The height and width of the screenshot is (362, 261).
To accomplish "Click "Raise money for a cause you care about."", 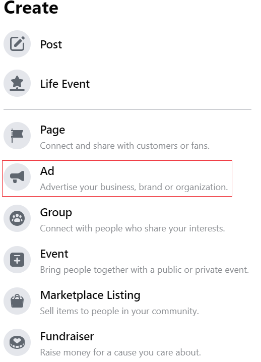I will coord(120,352).
